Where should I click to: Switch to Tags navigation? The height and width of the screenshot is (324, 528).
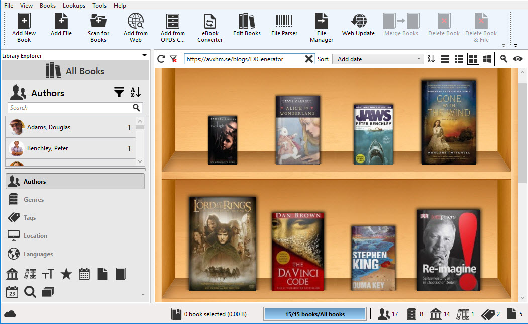tap(75, 218)
